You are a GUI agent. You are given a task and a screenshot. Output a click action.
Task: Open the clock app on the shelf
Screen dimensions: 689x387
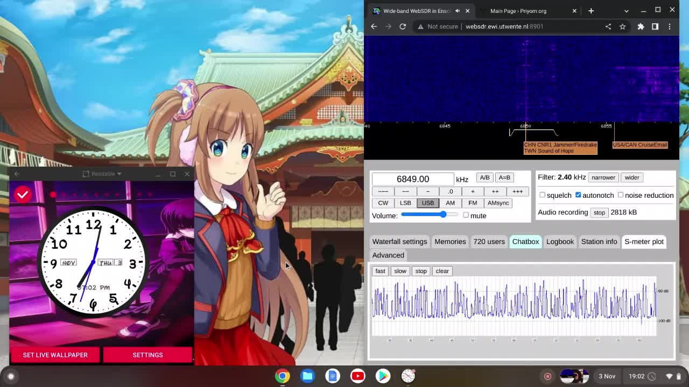click(408, 376)
